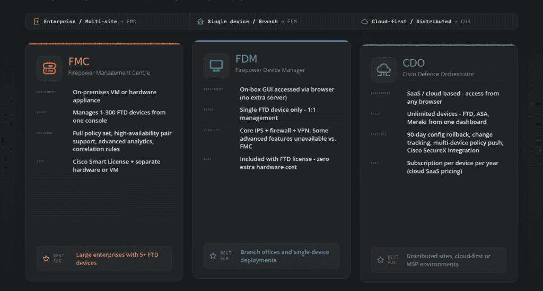Click the cloud icon beside Cloud-first / Distributed
The image size is (543, 291).
point(364,21)
